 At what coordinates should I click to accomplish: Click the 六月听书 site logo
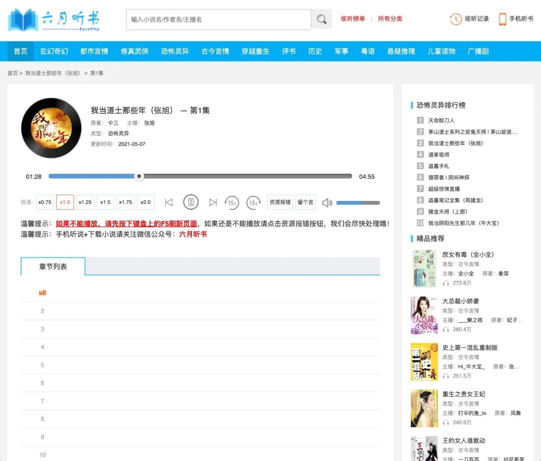tap(54, 20)
